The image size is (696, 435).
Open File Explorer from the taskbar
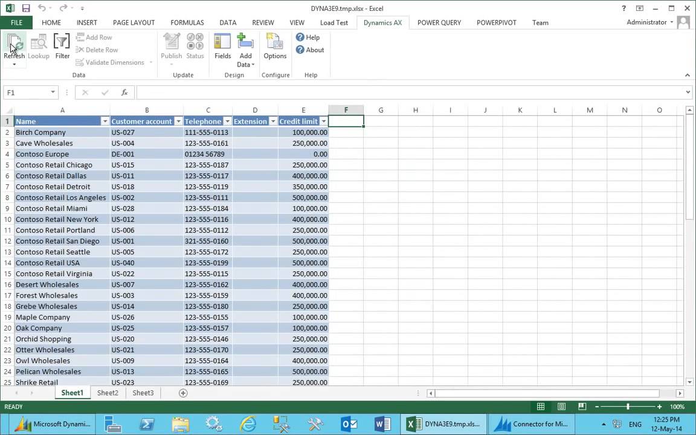coord(180,424)
